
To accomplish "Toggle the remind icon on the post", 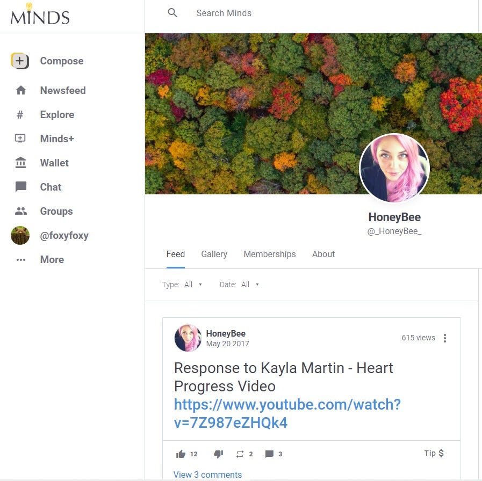I will [240, 454].
